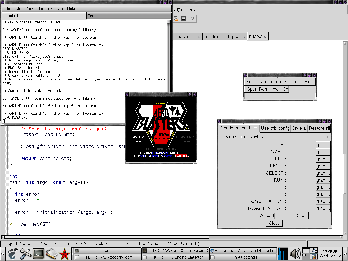Open the View menu in Terminal window
The image size is (348, 261).
[x=30, y=8]
